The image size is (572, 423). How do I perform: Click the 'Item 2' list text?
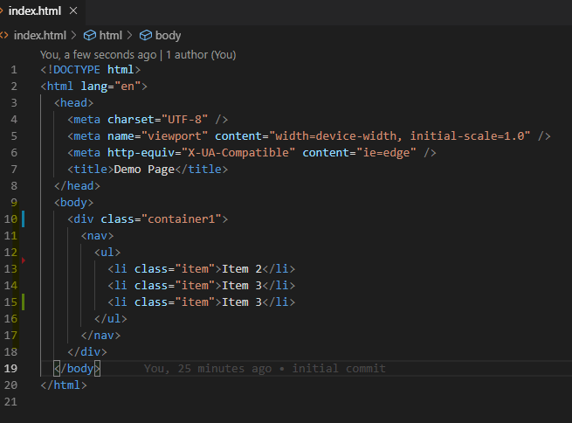[x=242, y=269]
